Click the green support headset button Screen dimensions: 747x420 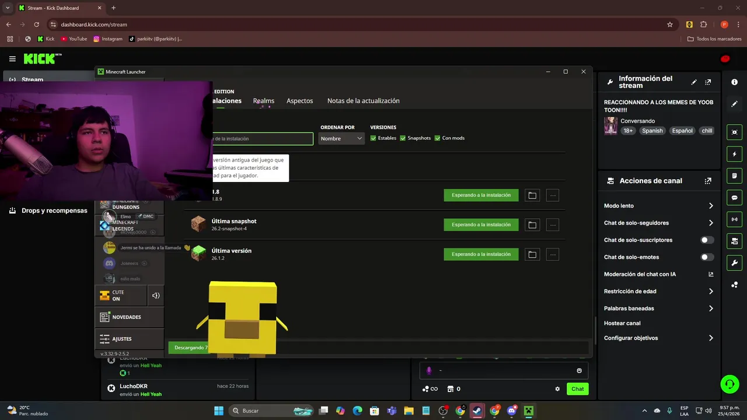tap(729, 384)
